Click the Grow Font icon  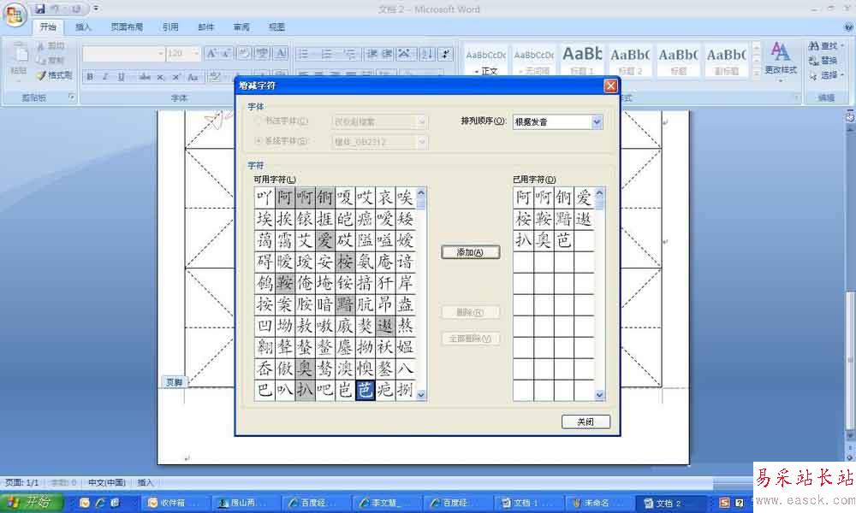click(x=211, y=53)
